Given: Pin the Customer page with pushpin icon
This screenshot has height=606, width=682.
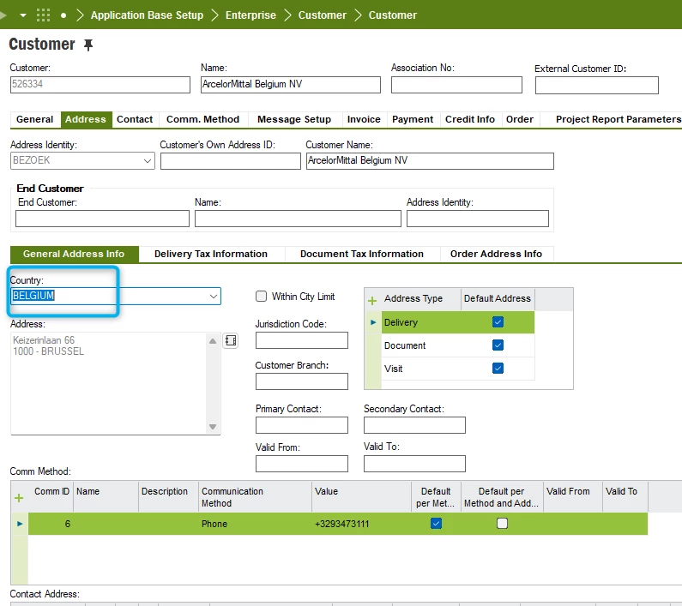Looking at the screenshot, I should pos(88,45).
